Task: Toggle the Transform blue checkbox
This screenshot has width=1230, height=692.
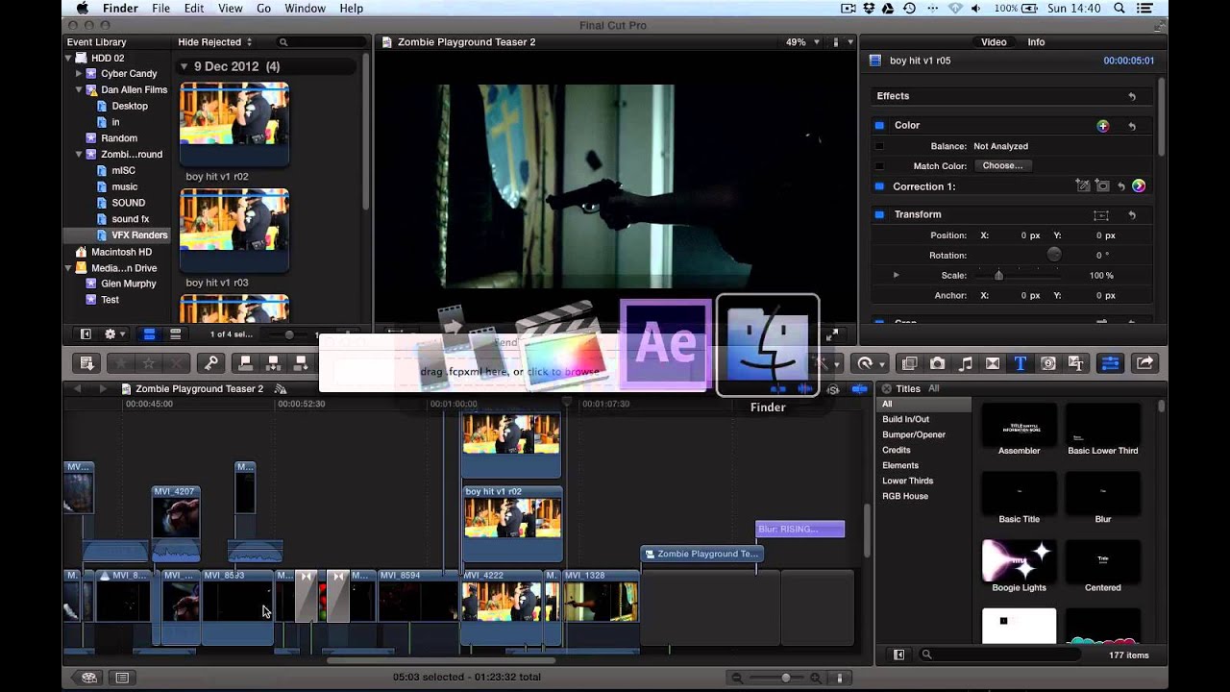Action: (x=879, y=215)
